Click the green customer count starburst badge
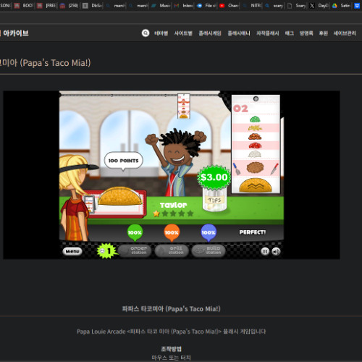 pyautogui.click(x=106, y=251)
